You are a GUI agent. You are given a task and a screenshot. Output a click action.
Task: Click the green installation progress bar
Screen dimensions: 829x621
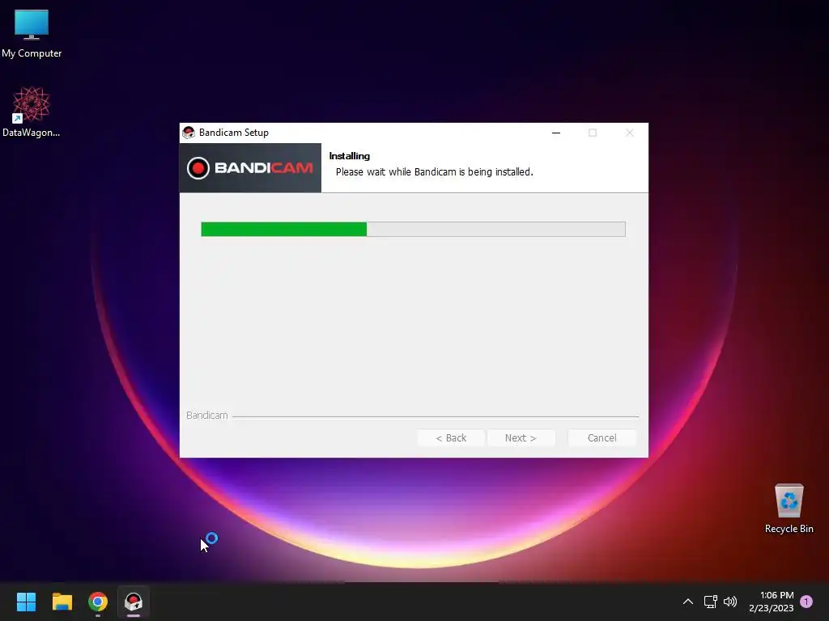pos(414,229)
